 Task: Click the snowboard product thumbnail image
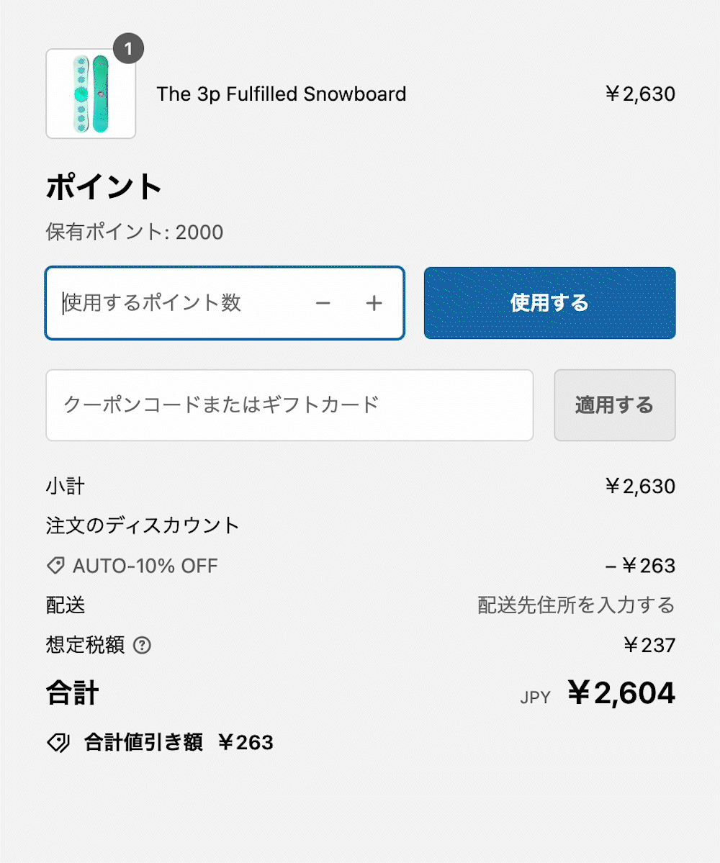point(91,94)
